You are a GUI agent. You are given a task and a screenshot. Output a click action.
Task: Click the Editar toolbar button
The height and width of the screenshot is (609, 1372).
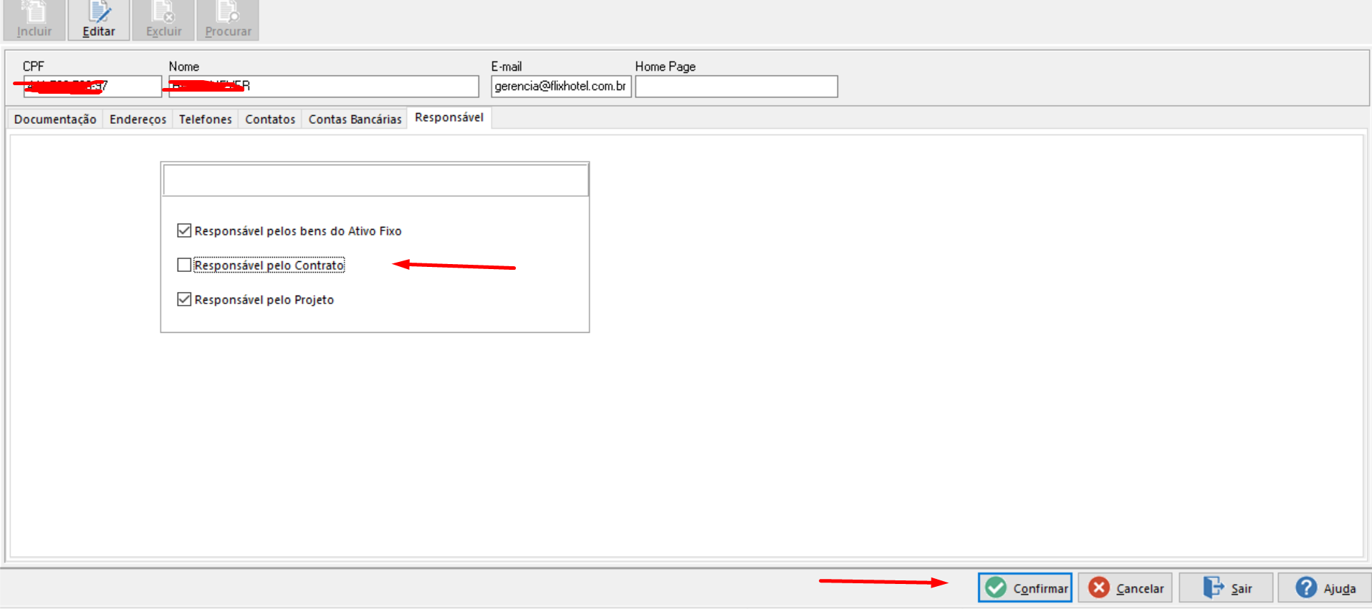click(x=99, y=20)
